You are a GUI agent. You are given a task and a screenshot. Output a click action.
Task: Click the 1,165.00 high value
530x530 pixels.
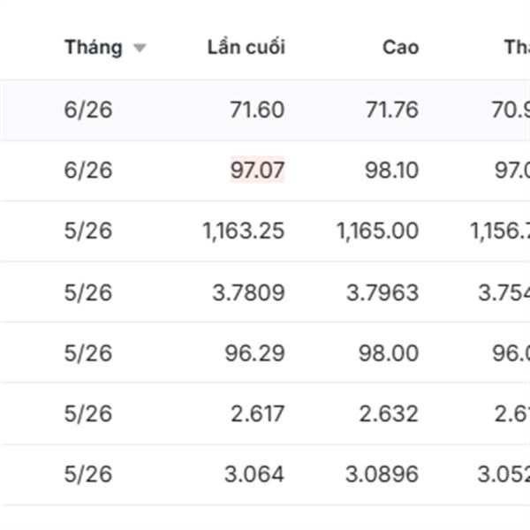click(377, 231)
